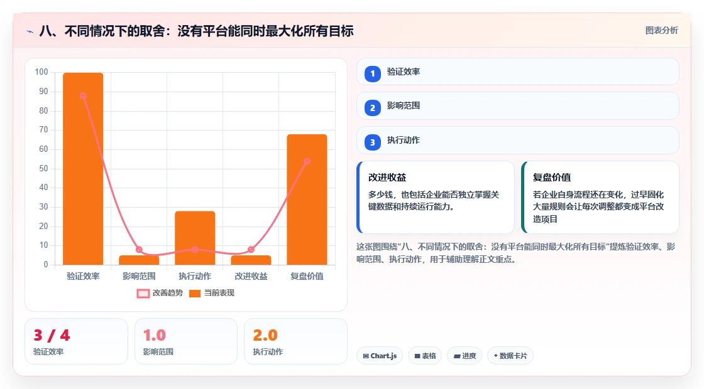Click the 执行动作 x-axis label
Viewport: 704px width, 389px height.
coord(195,277)
